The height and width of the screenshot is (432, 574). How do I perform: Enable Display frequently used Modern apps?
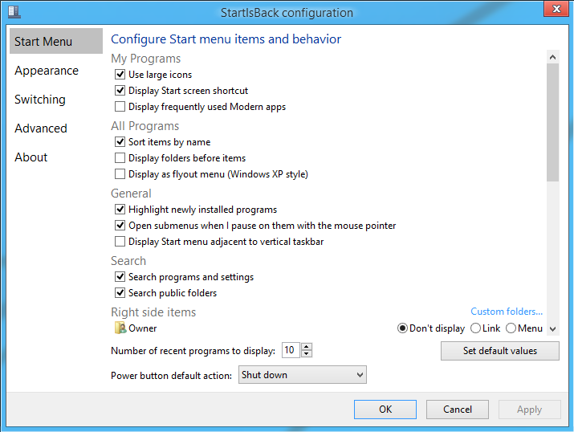[120, 107]
